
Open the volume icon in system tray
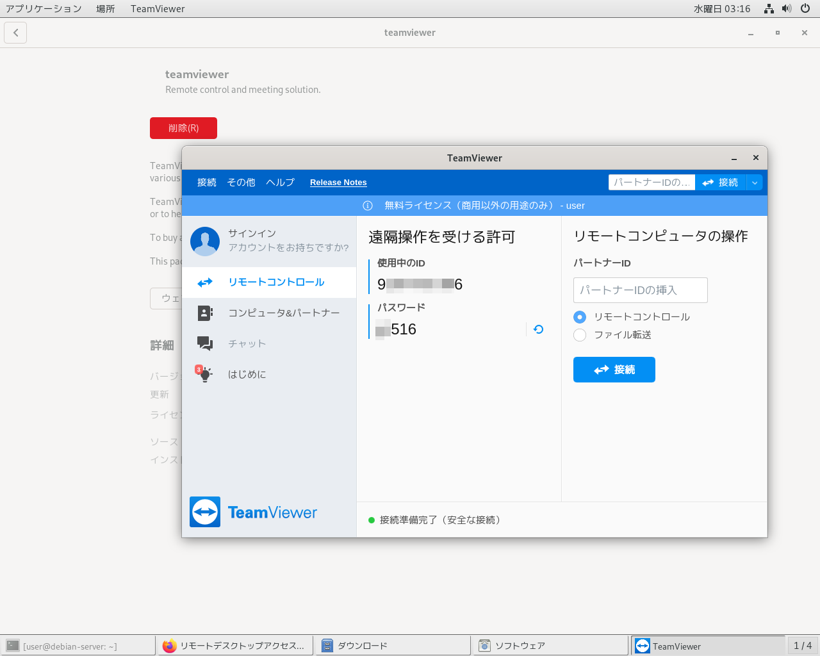(x=787, y=8)
